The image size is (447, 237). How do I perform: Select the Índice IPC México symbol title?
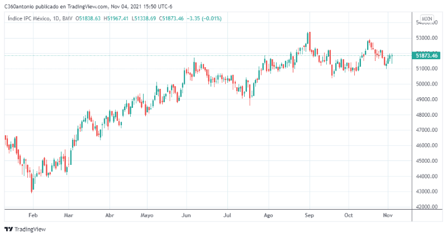(29, 18)
